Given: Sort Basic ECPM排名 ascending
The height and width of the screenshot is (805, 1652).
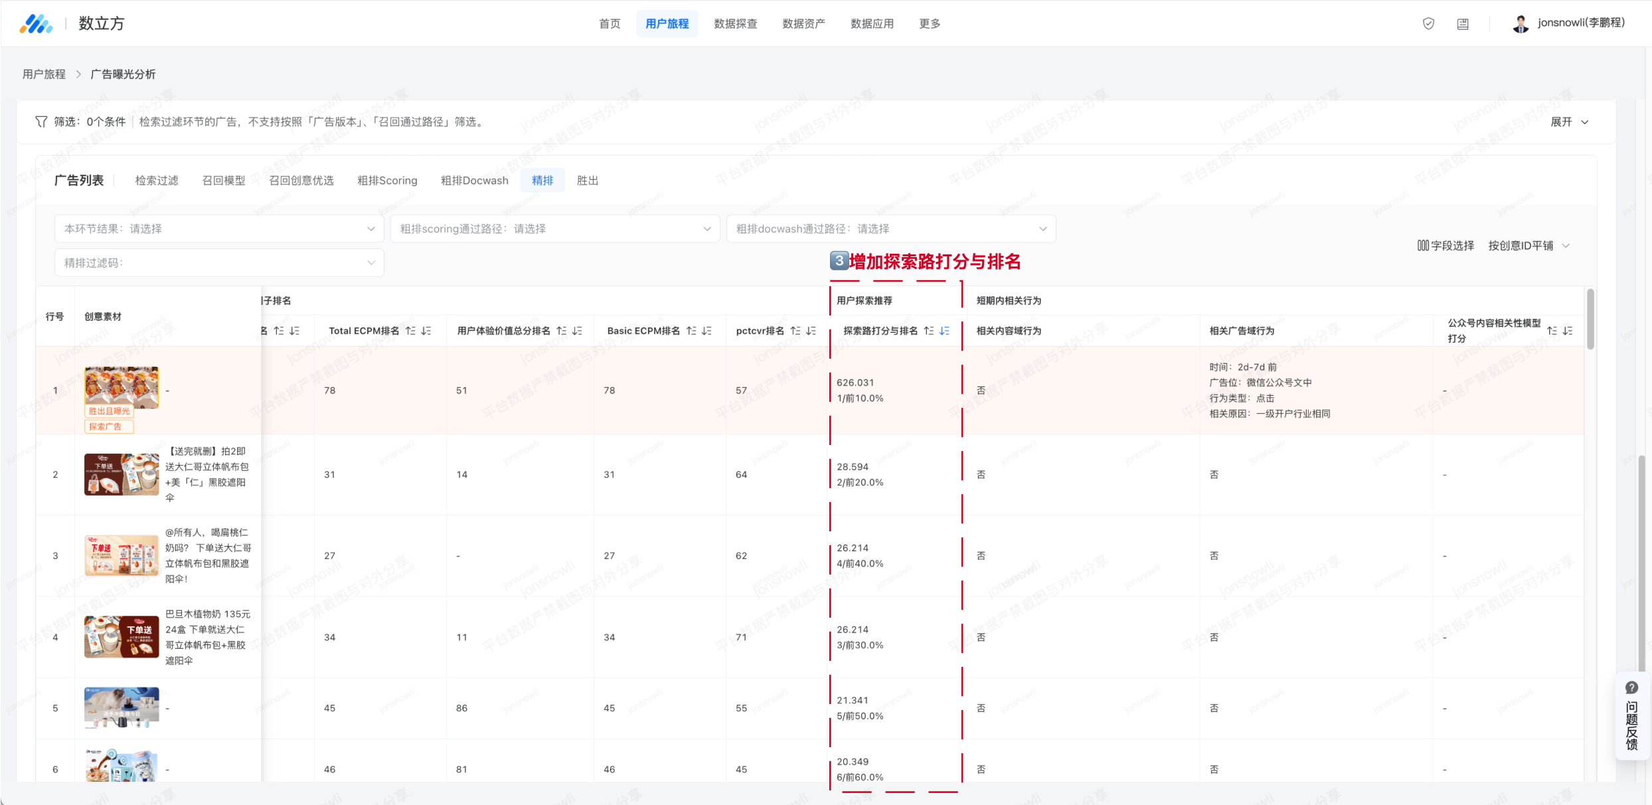Looking at the screenshot, I should [691, 331].
